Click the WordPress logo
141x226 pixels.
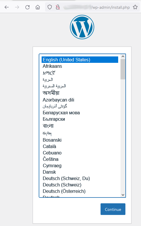click(82, 27)
